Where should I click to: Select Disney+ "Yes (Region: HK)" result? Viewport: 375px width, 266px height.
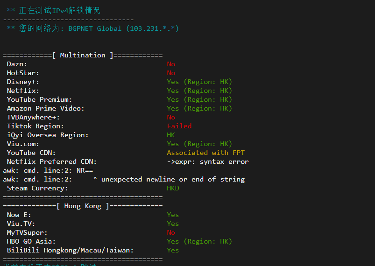(199, 82)
